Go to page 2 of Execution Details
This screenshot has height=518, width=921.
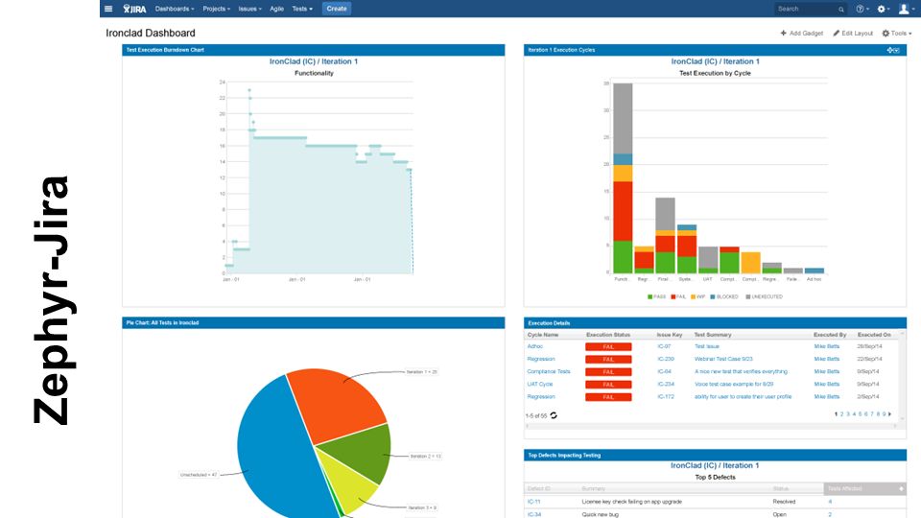pos(841,414)
